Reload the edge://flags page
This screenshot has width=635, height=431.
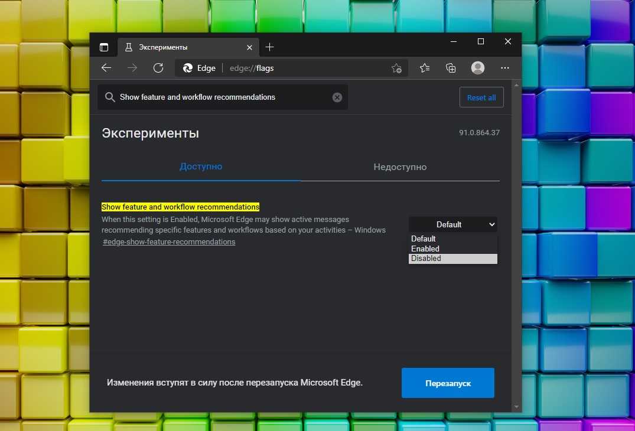click(158, 68)
